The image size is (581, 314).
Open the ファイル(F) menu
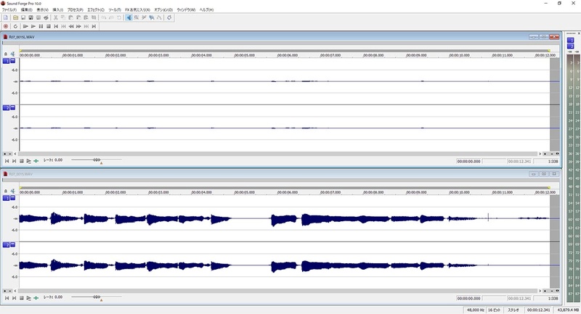click(x=9, y=9)
